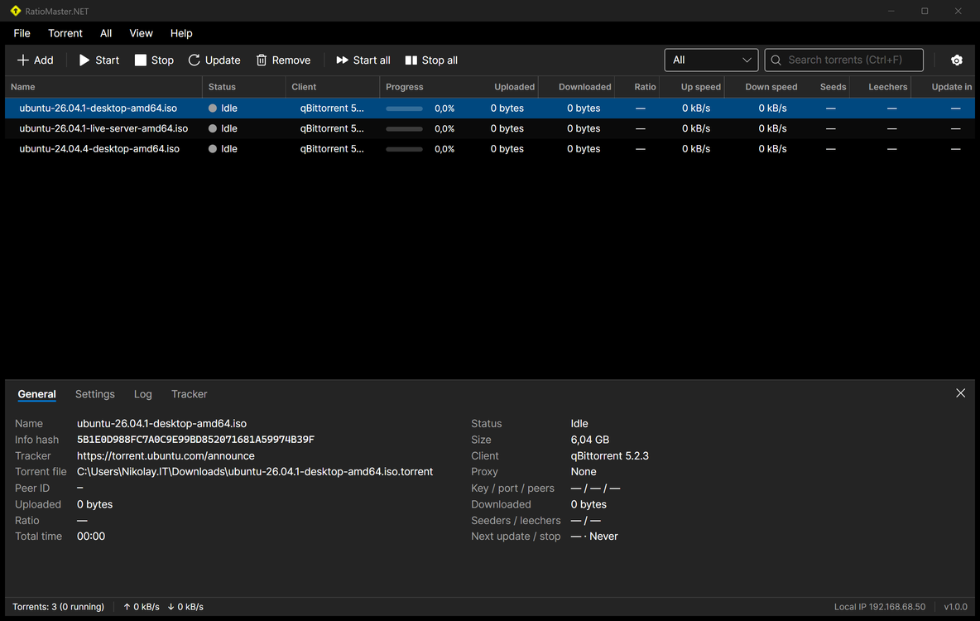The height and width of the screenshot is (621, 980).
Task: Switch to the Tracker tab
Action: (189, 394)
